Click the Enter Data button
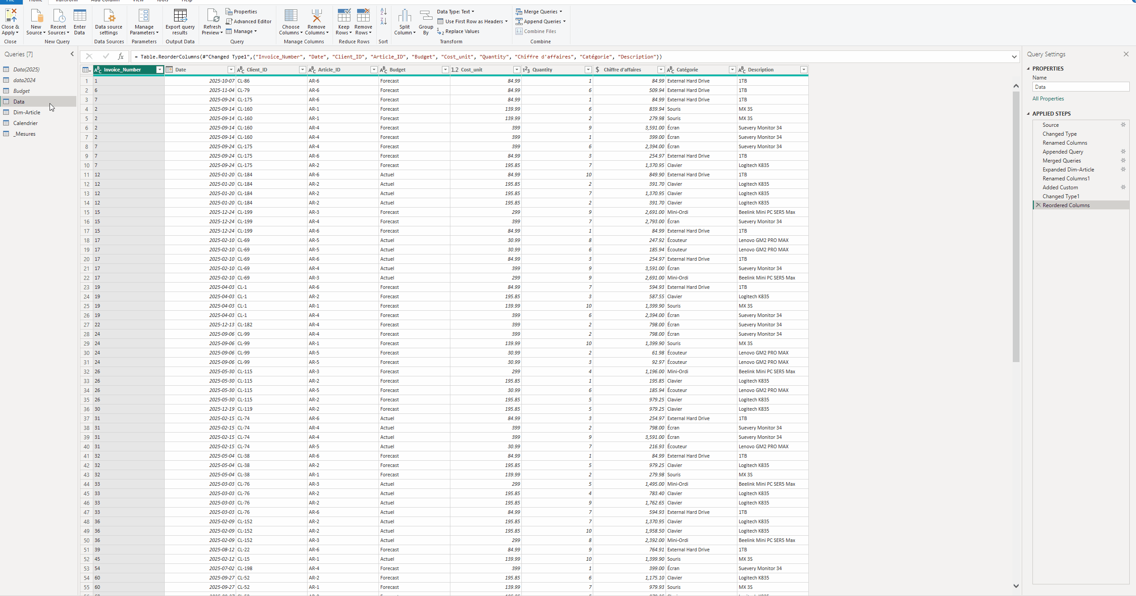 pos(79,22)
